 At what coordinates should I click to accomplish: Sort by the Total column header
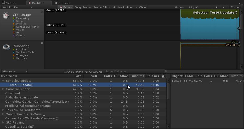76,76
